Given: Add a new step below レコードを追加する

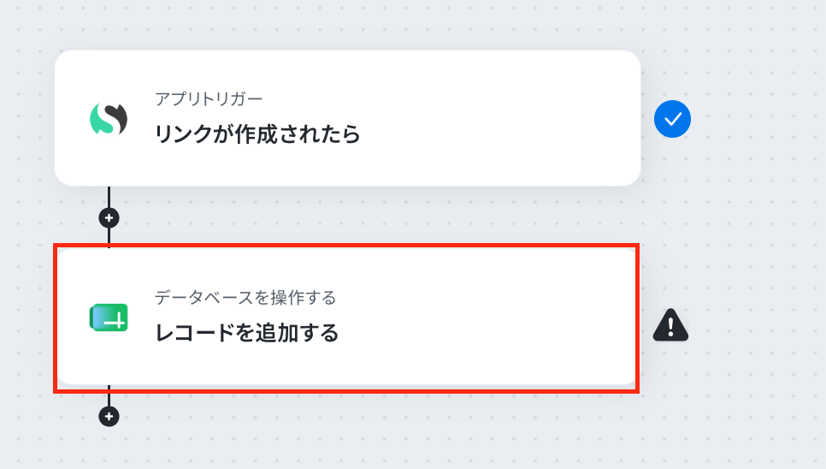Looking at the screenshot, I should click(109, 416).
